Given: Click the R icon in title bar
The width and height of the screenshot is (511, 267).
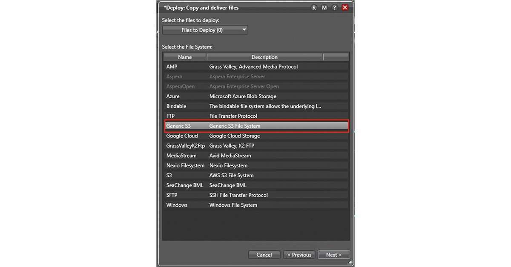Looking at the screenshot, I should coord(314,8).
